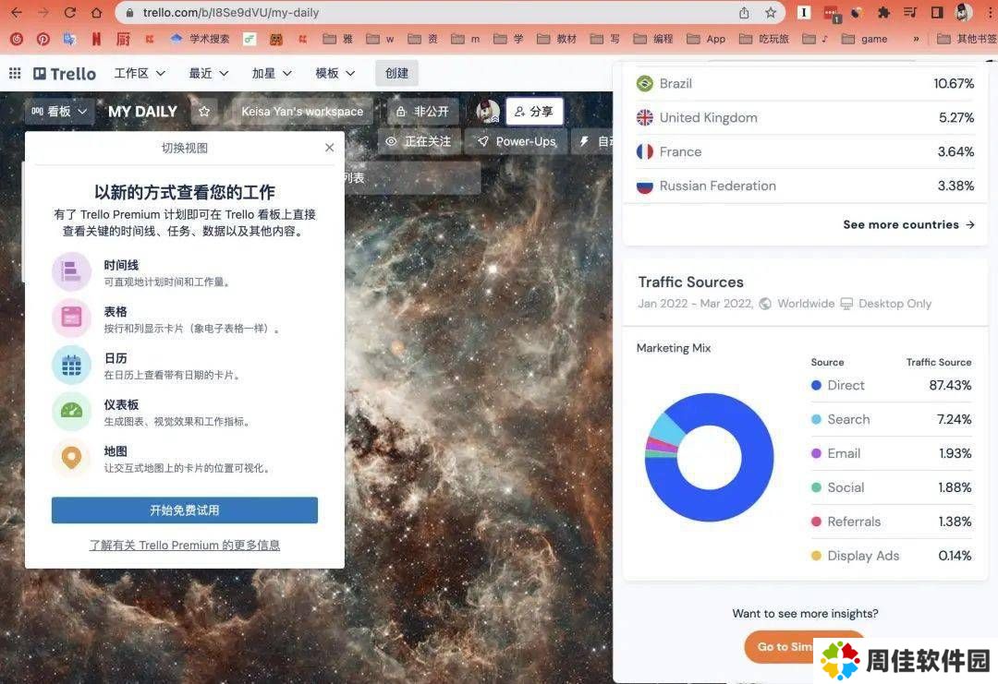The width and height of the screenshot is (998, 684).
Task: Open the member avatar on the board header
Action: pos(488,112)
